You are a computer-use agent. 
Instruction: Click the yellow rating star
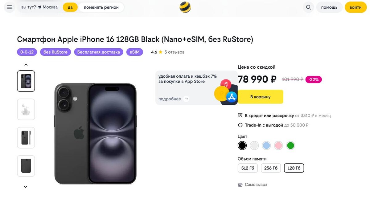[161, 52]
